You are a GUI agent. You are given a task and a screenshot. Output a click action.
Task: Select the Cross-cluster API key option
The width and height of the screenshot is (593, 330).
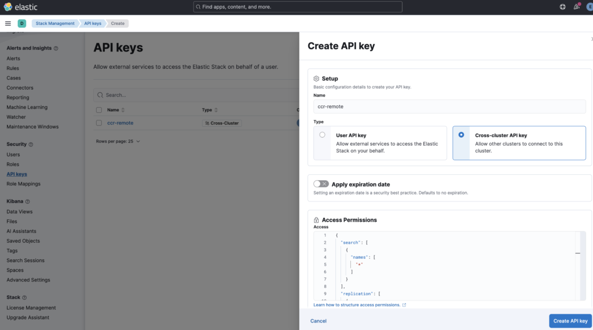[x=461, y=135]
